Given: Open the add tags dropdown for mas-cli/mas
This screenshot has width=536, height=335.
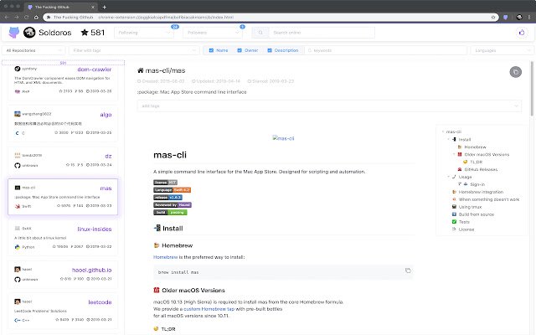Looking at the screenshot, I should coord(329,106).
